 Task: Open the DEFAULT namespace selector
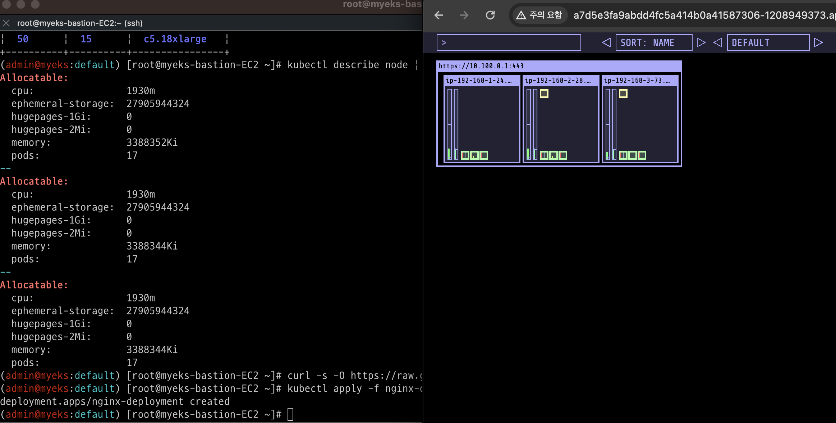[x=768, y=42]
